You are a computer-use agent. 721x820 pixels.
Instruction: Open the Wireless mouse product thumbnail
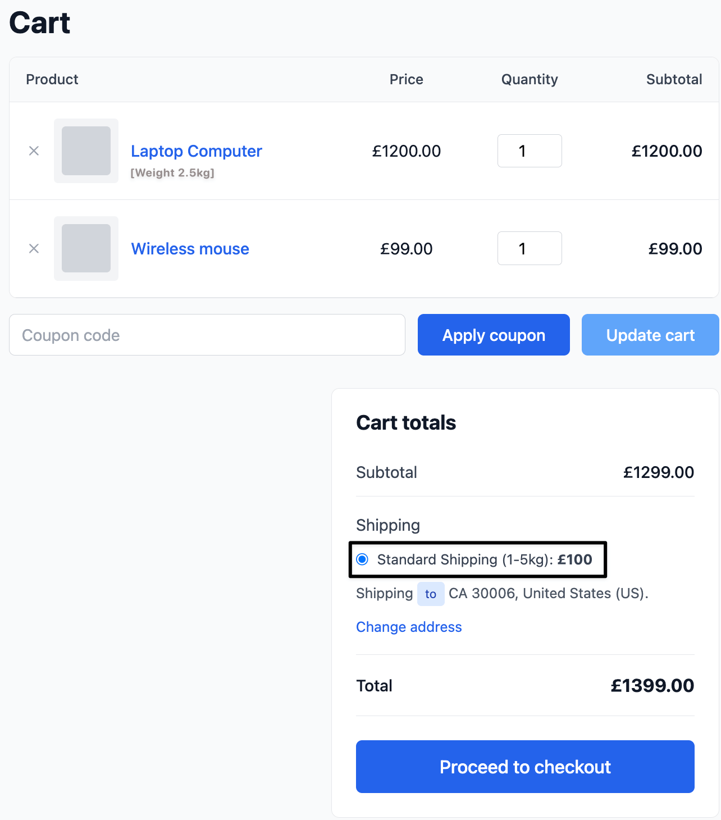(86, 248)
